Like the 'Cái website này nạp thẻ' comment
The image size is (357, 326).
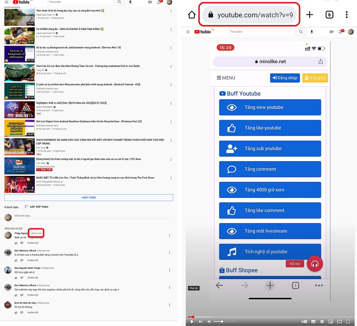coord(16,295)
